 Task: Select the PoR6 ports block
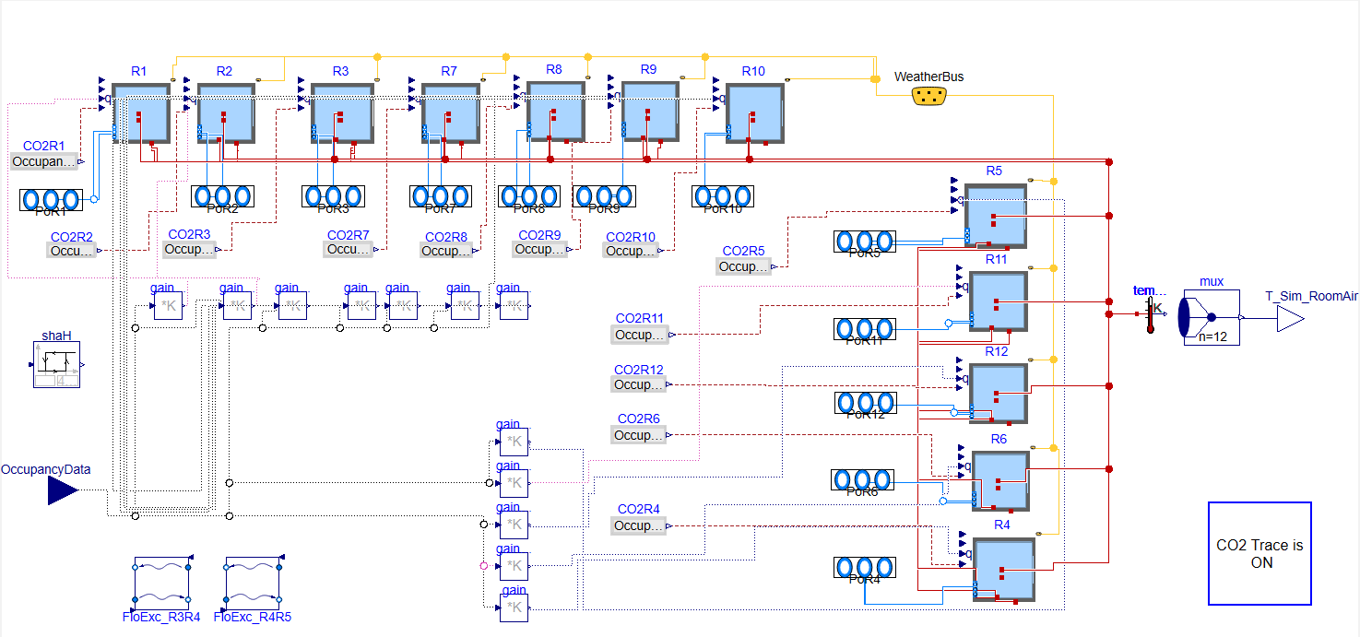pos(863,480)
